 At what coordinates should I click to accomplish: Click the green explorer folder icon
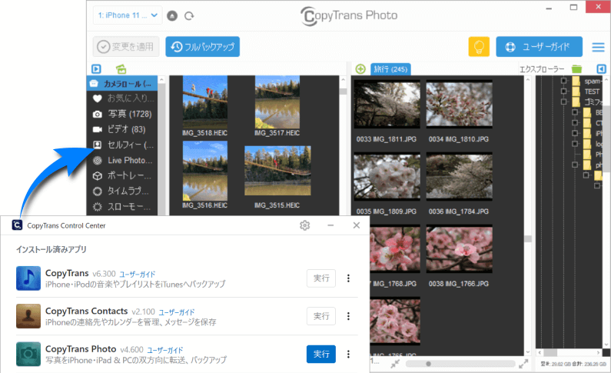[x=576, y=69]
